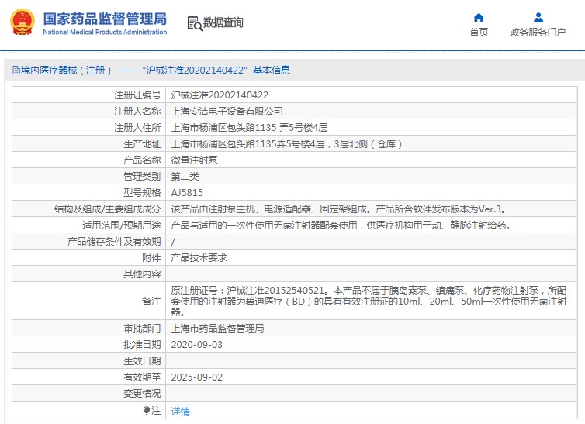Image resolution: width=585 pixels, height=424 pixels.
Task: Select product name 微量注射泵
Action: (x=194, y=160)
